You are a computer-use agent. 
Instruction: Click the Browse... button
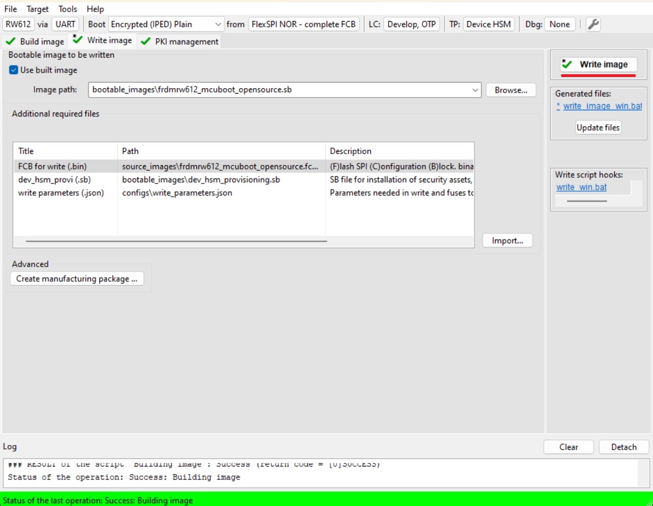[x=511, y=90]
